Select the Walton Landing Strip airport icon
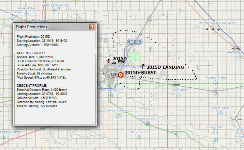 point(55,10)
